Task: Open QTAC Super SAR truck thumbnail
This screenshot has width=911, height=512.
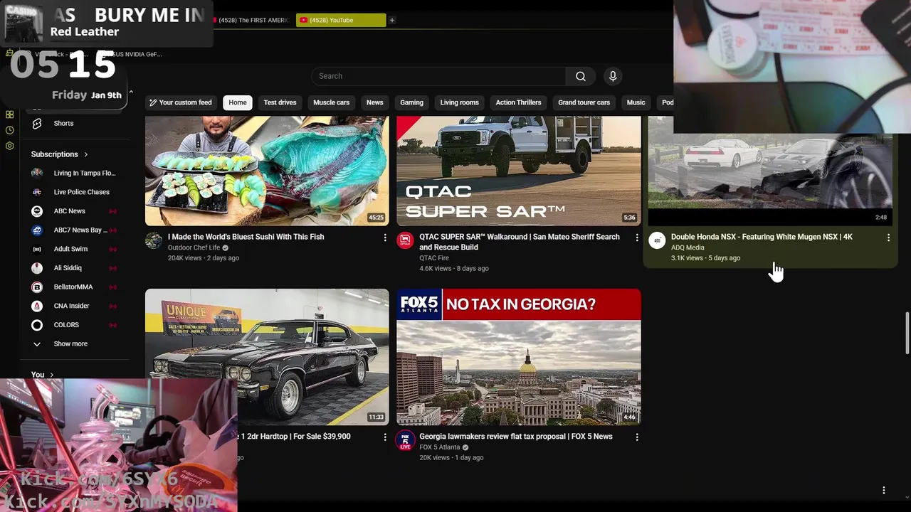Action: click(x=519, y=171)
